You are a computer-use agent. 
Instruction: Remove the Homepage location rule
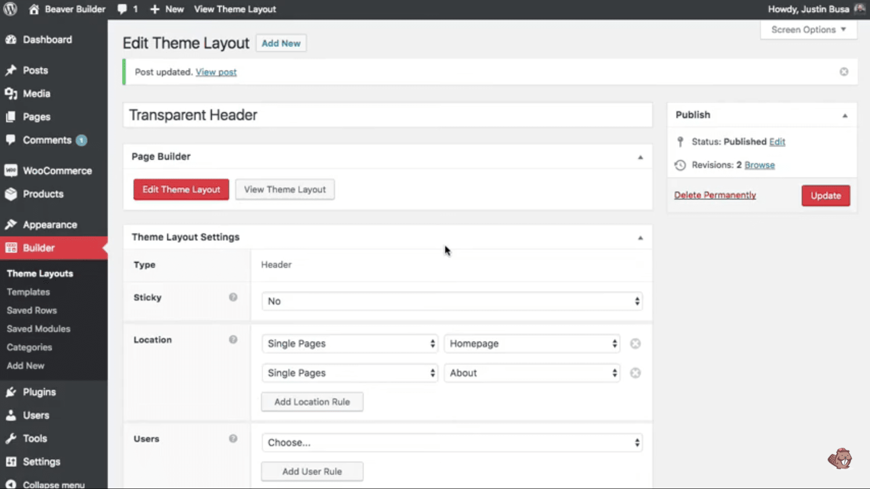pyautogui.click(x=635, y=344)
